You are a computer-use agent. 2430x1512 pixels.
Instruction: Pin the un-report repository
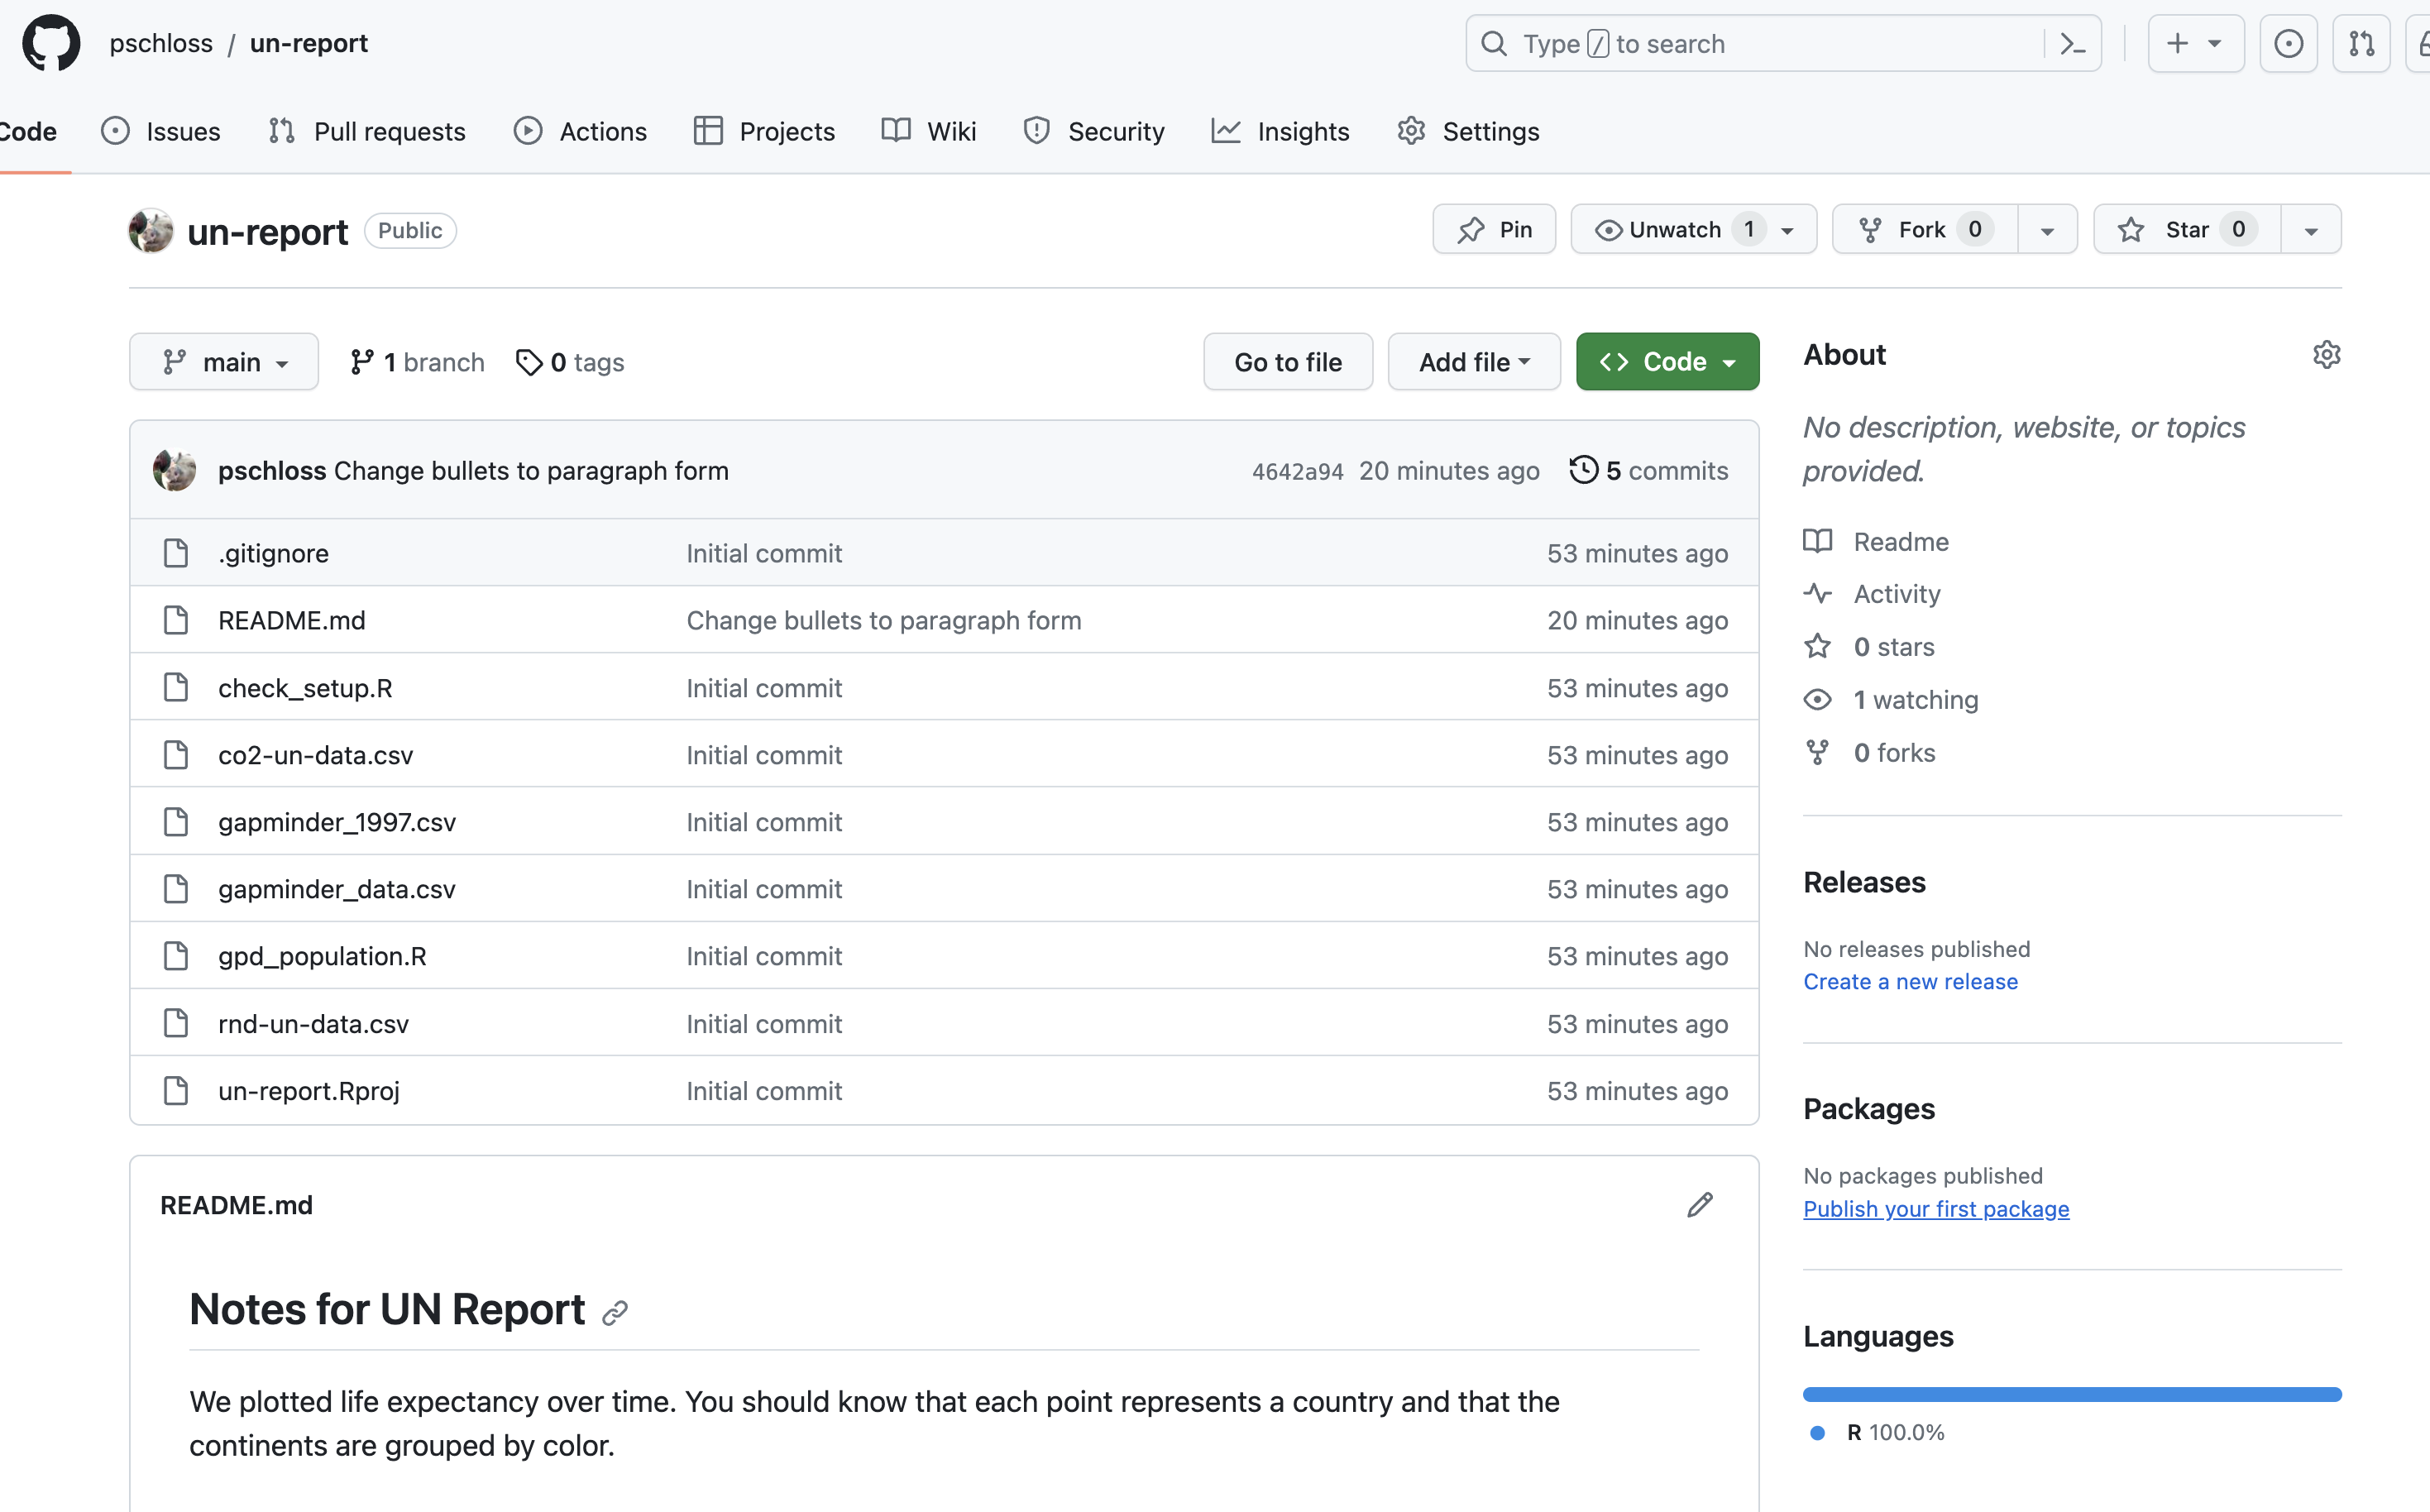coord(1494,230)
